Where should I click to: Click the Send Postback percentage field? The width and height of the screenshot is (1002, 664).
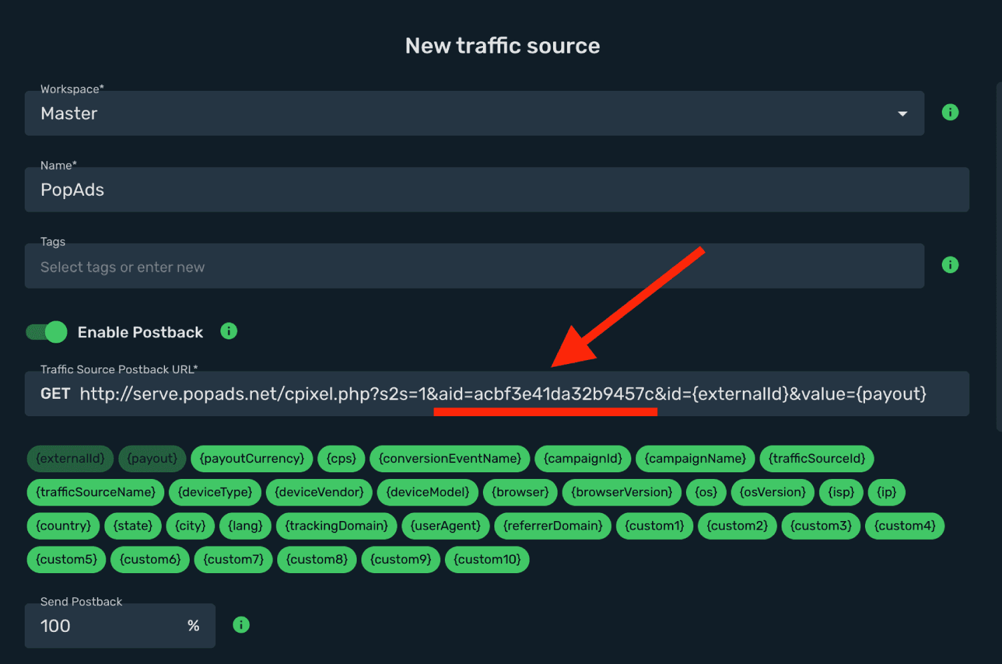tap(120, 626)
